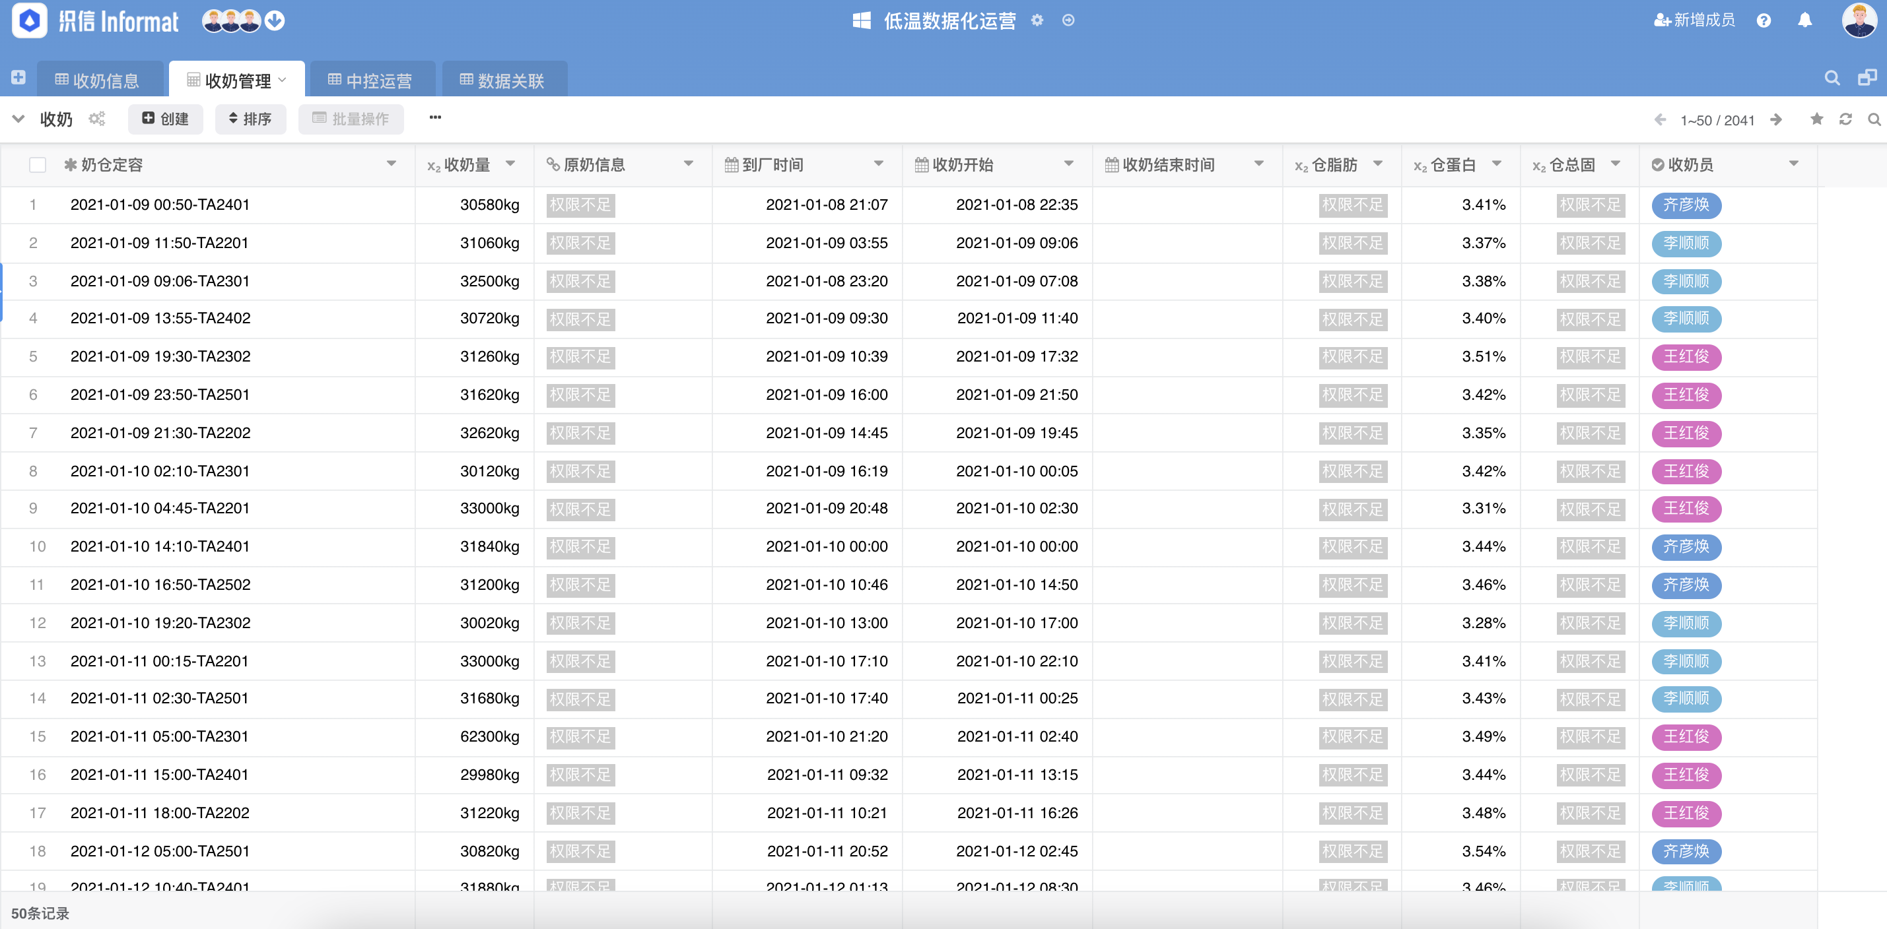Open 收奶开始 column dropdown
This screenshot has width=1887, height=929.
[x=1069, y=164]
